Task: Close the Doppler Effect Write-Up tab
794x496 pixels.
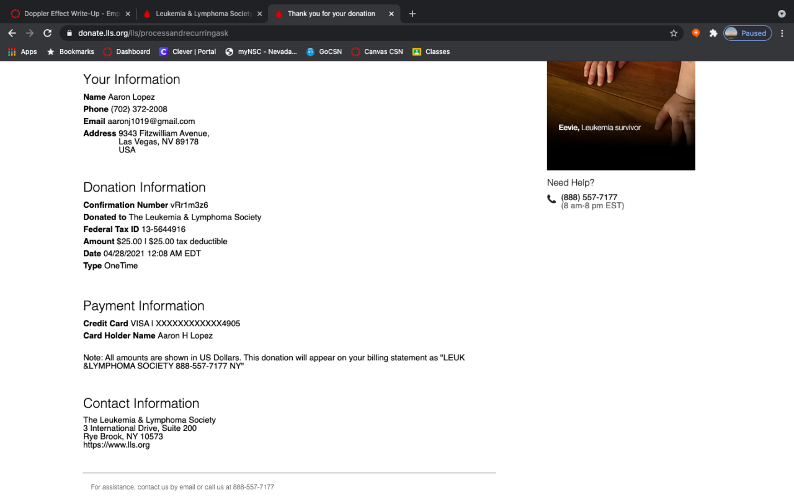Action: [128, 14]
